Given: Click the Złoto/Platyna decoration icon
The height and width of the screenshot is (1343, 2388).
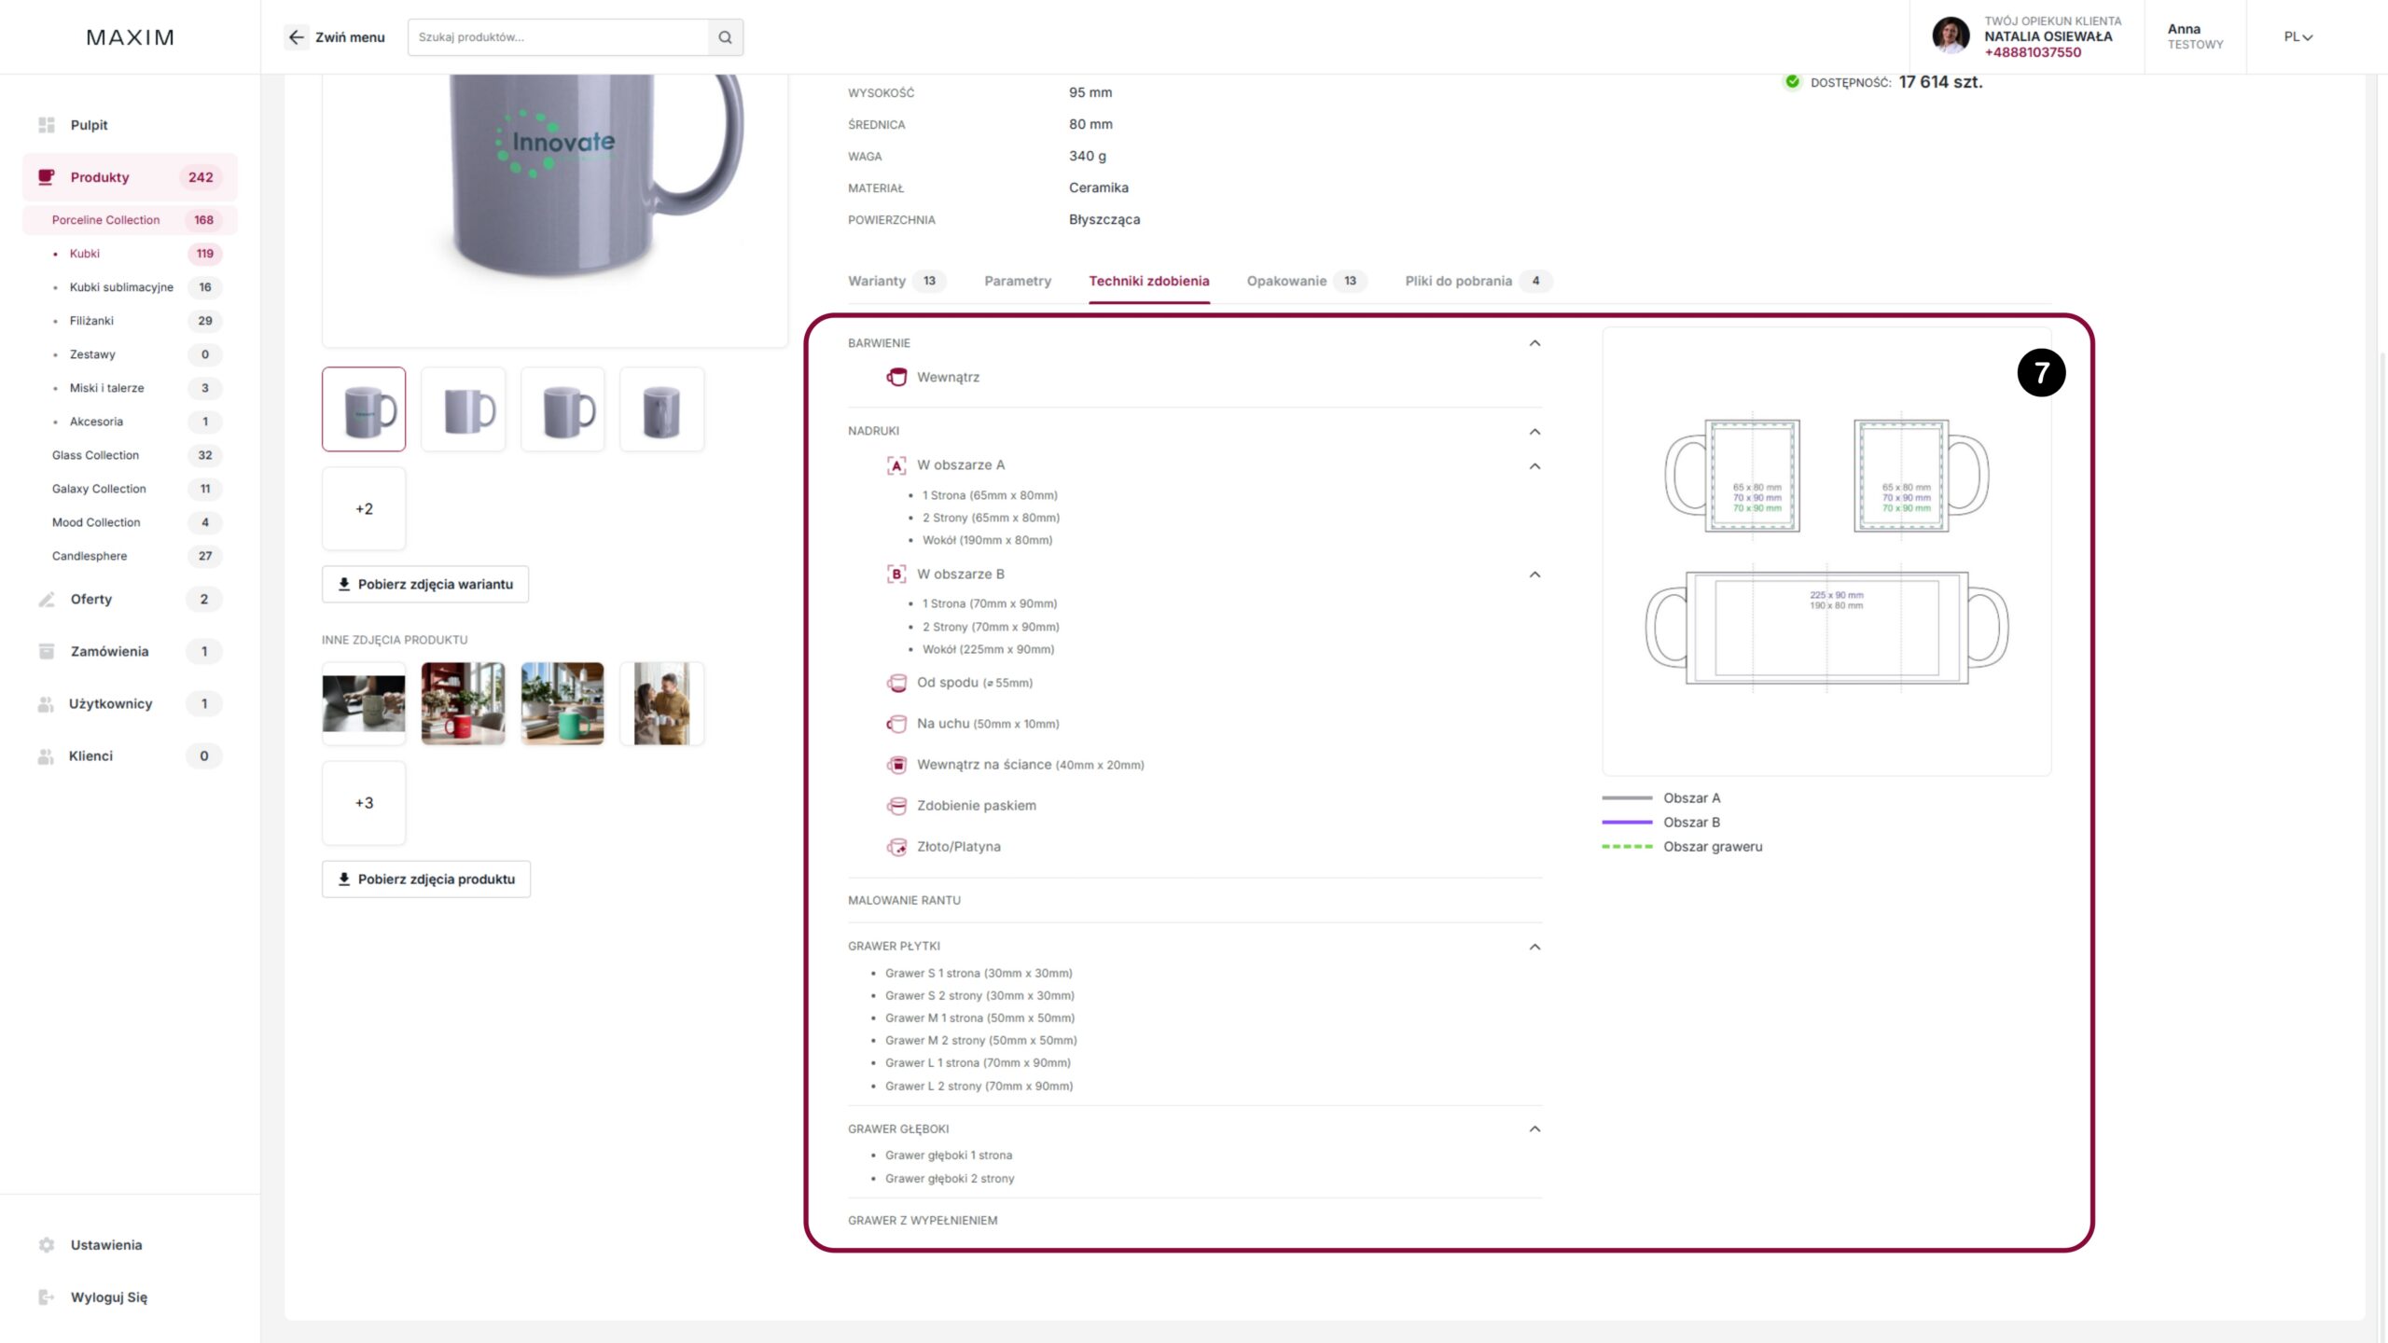Looking at the screenshot, I should (896, 847).
